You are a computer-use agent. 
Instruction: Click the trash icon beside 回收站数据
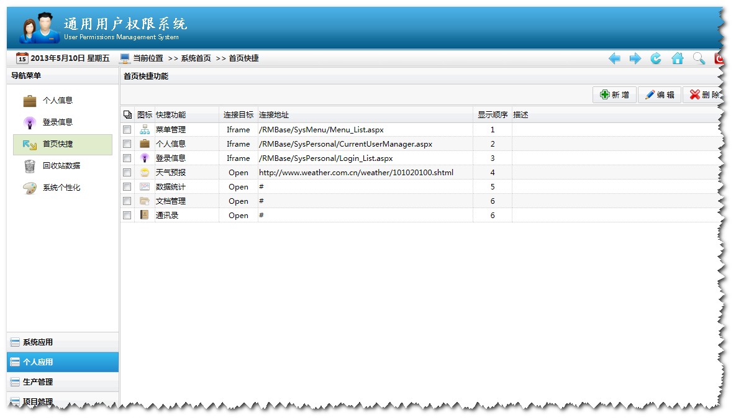[29, 165]
